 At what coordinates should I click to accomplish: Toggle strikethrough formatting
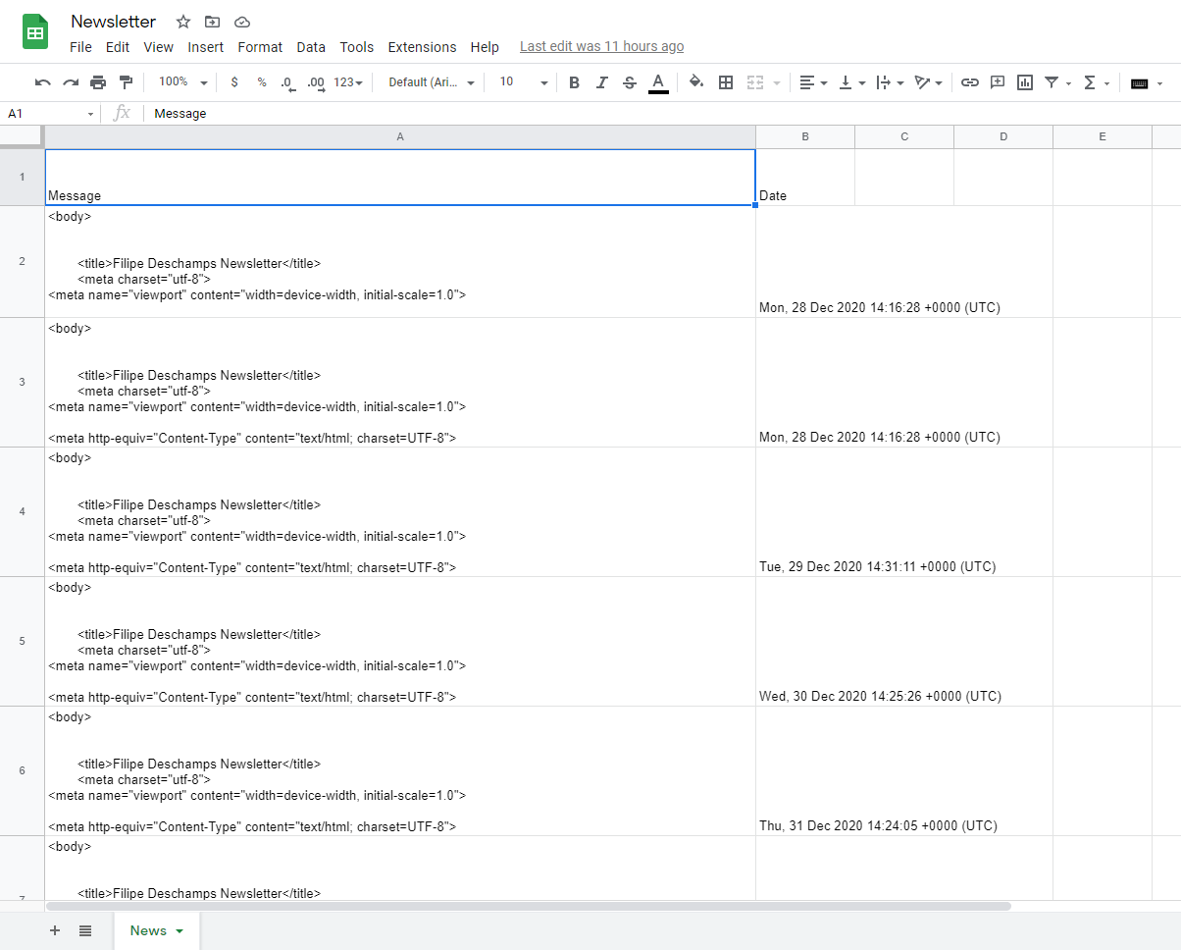tap(629, 82)
